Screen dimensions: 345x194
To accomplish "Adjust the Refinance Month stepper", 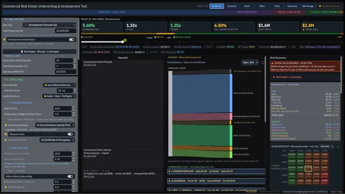I will [75, 91].
